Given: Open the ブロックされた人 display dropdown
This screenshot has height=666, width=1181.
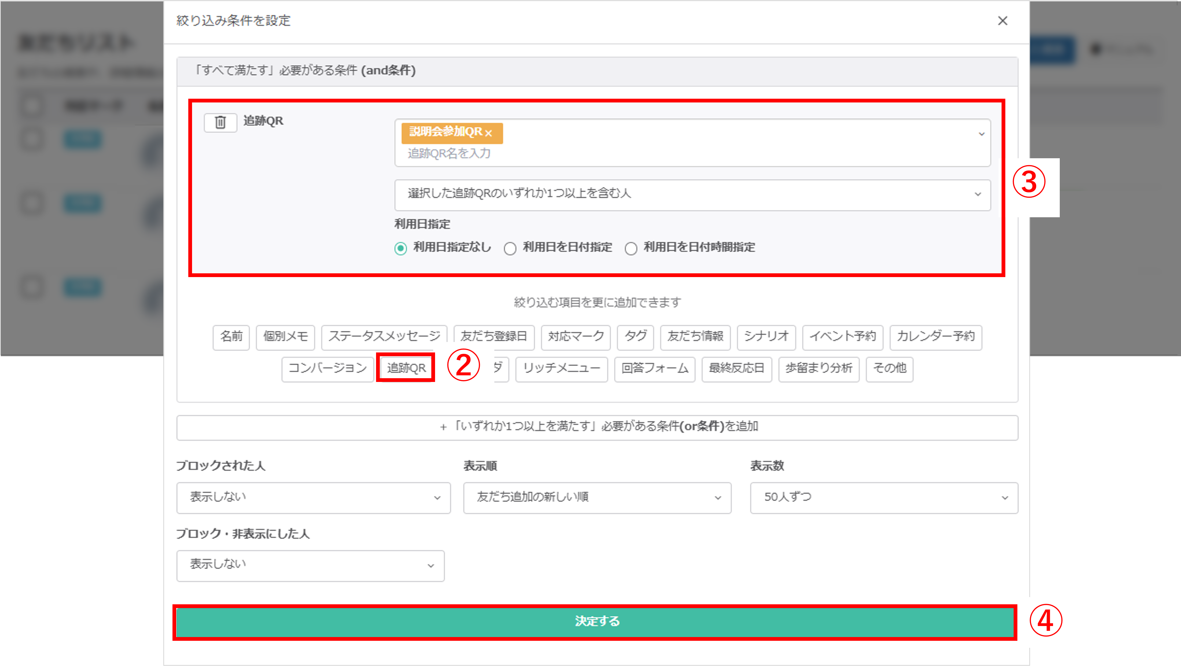Looking at the screenshot, I should [313, 498].
